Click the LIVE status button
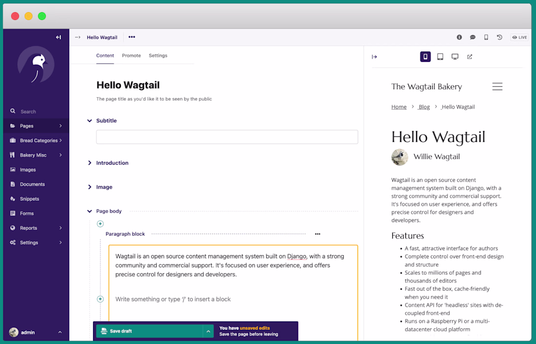The width and height of the screenshot is (536, 344). pyautogui.click(x=519, y=37)
